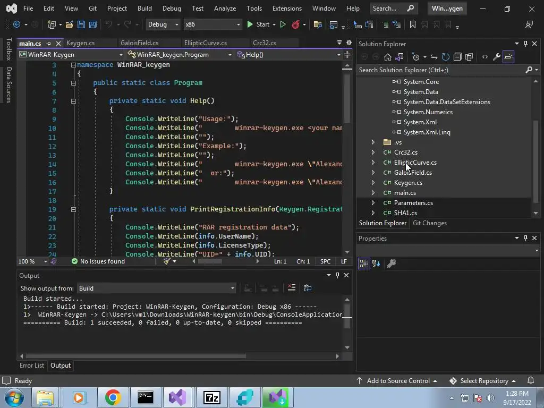Click the New Project toolbar icon
The width and height of the screenshot is (544, 408).
click(52, 24)
